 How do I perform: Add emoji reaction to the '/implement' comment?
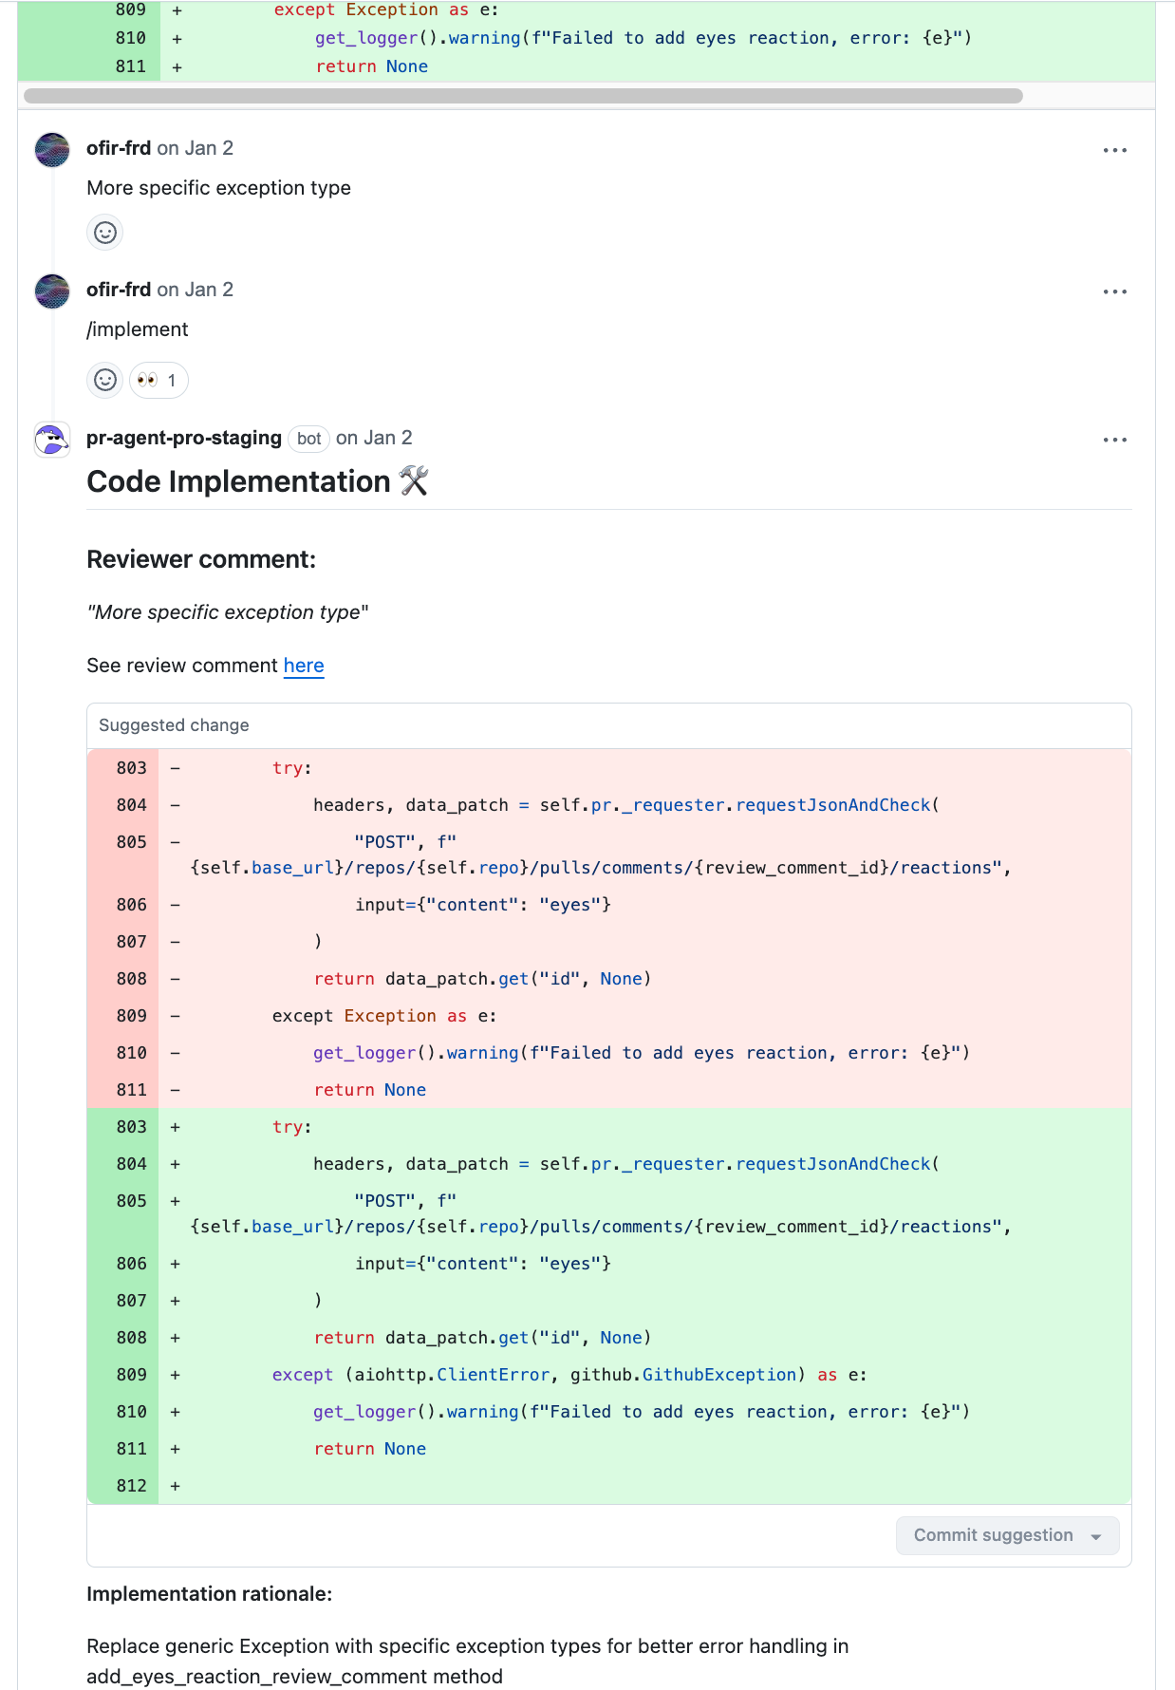(105, 381)
